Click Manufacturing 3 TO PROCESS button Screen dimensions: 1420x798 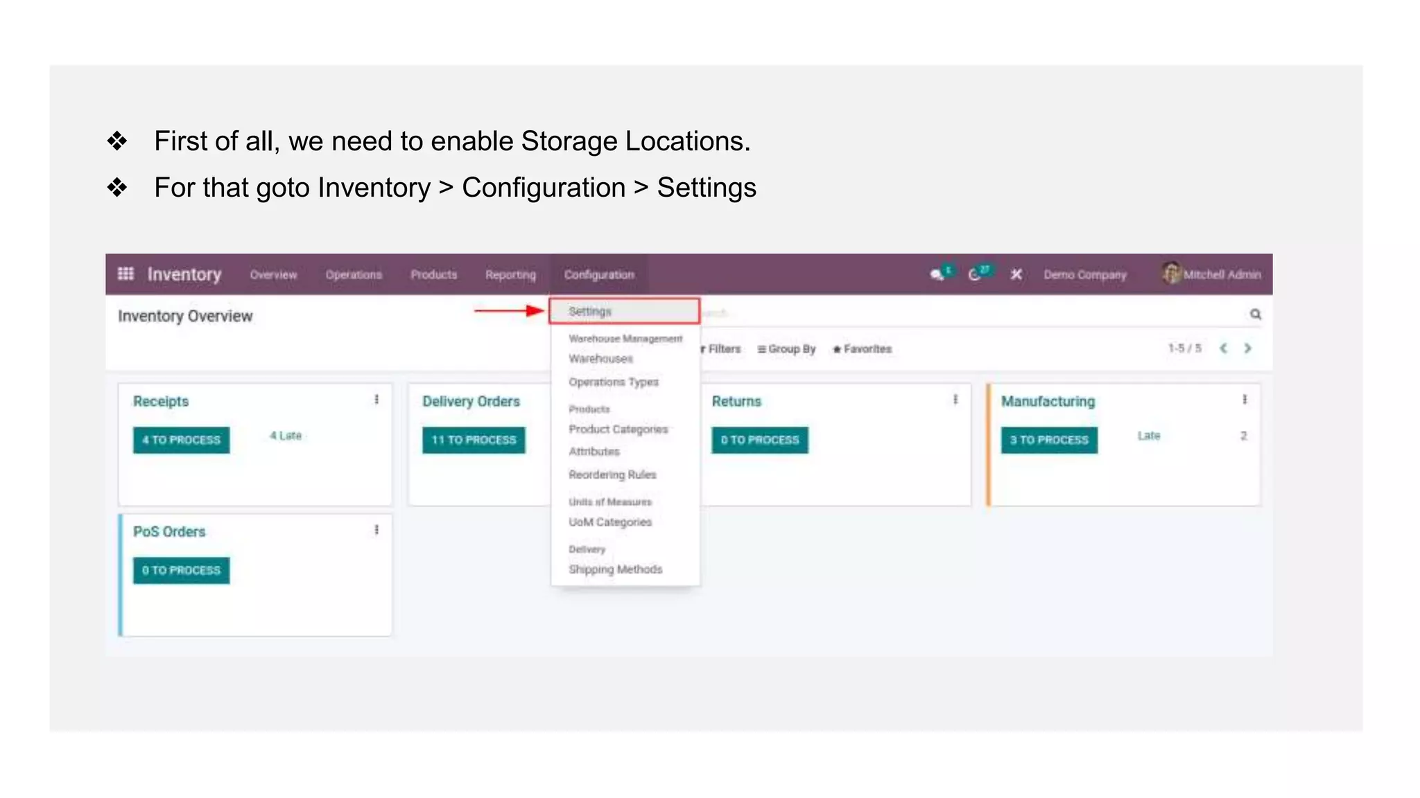click(x=1049, y=440)
